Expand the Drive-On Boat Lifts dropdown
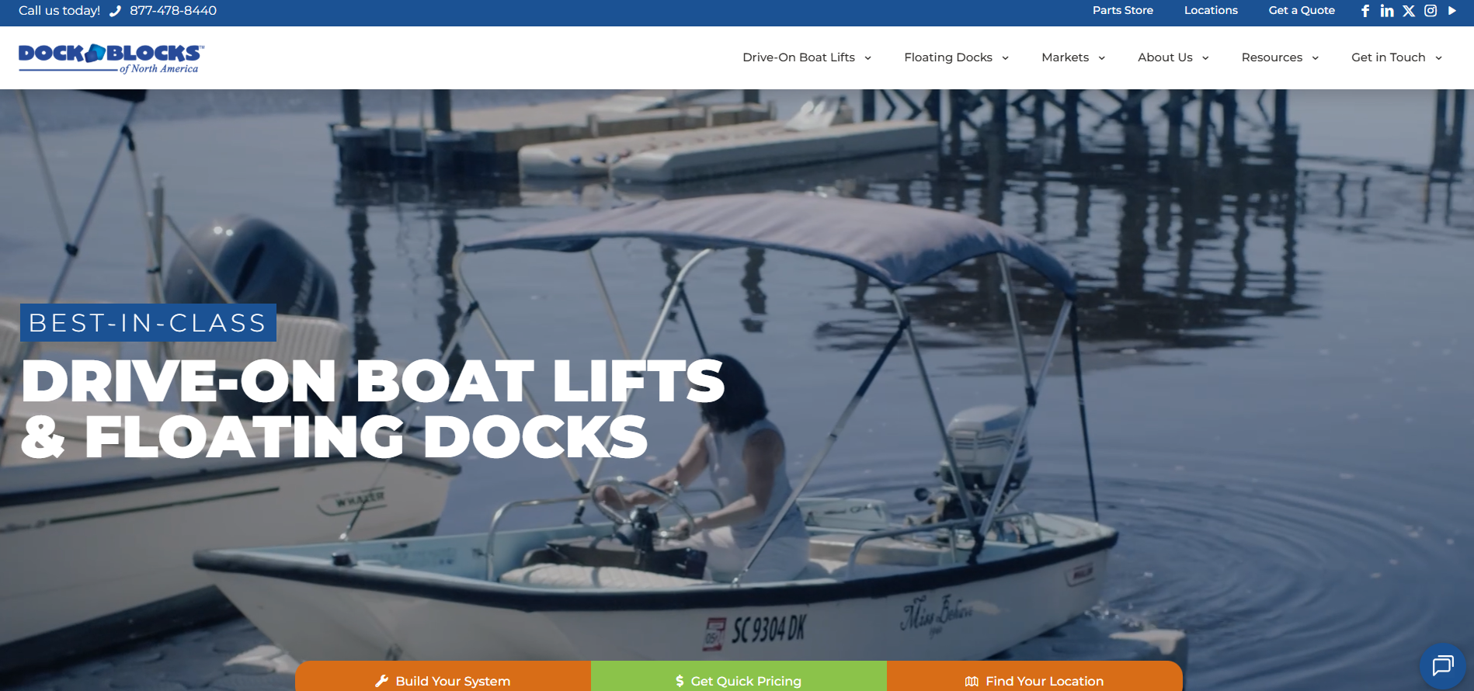Screen dimensions: 1474x691 click(807, 57)
